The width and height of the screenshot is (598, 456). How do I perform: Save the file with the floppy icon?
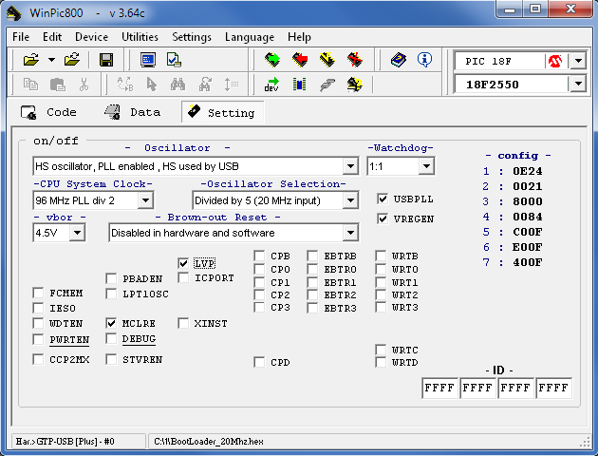pos(106,60)
